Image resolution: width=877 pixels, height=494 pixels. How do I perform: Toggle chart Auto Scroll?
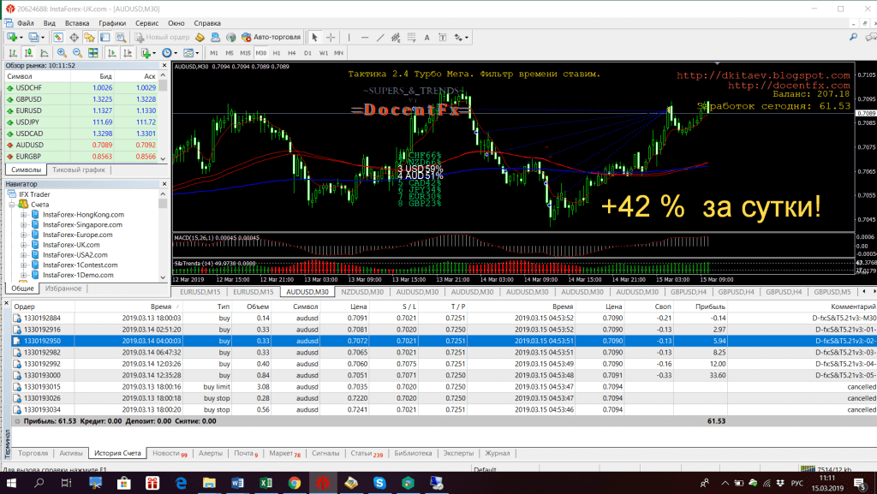coord(112,53)
